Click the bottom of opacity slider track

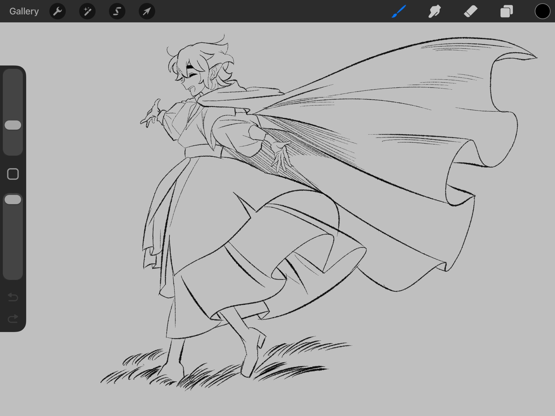click(13, 272)
